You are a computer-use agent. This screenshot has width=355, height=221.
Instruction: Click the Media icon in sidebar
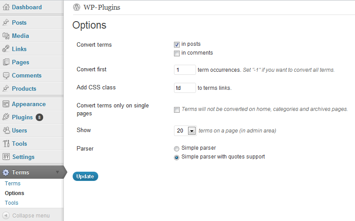click(6, 36)
